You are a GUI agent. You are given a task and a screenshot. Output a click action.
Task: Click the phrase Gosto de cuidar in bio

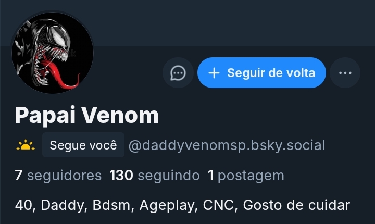point(296,205)
